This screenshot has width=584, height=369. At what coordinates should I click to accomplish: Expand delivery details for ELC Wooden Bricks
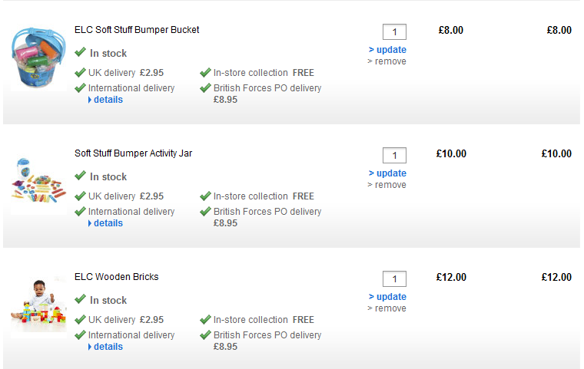[108, 347]
